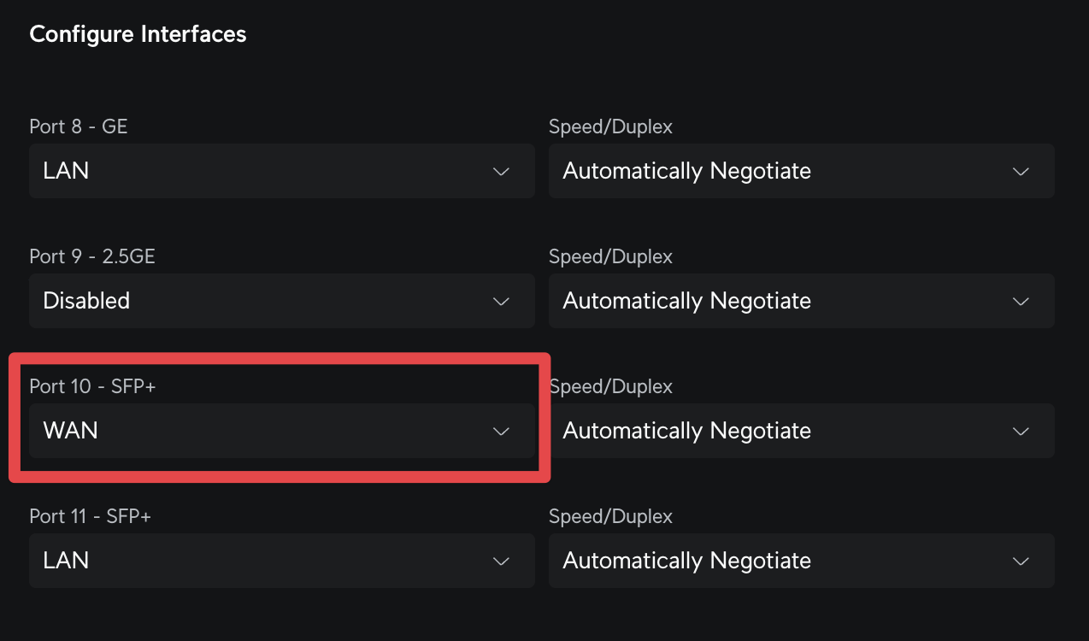Open the Port 10 dropdown showing WAN
This screenshot has height=641, width=1089.
pyautogui.click(x=256, y=431)
